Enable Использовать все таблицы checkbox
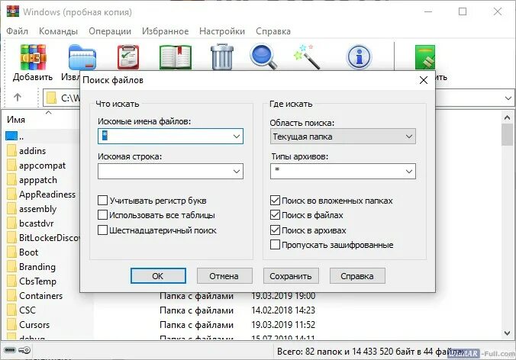 [102, 215]
